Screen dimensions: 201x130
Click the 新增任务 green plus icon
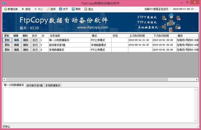click(x=5, y=9)
